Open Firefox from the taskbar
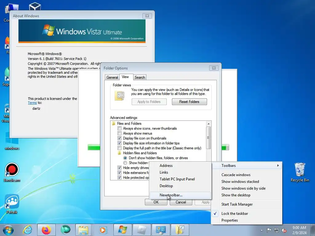Image resolution: width=315 pixels, height=236 pixels. click(46, 230)
